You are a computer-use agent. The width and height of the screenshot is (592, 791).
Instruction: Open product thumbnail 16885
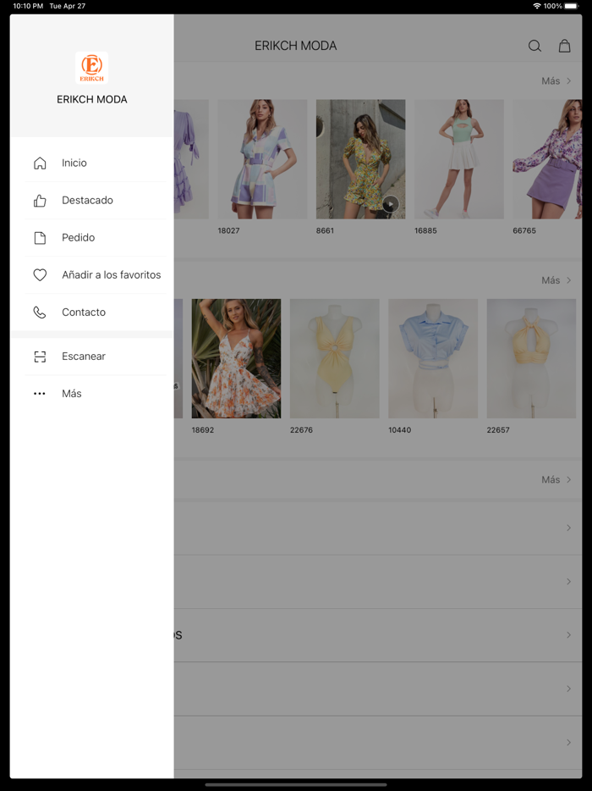pyautogui.click(x=459, y=159)
